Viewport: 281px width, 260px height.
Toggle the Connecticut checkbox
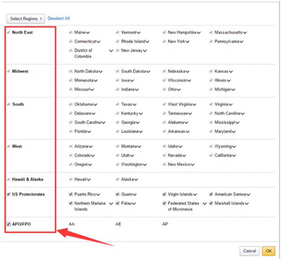click(71, 41)
